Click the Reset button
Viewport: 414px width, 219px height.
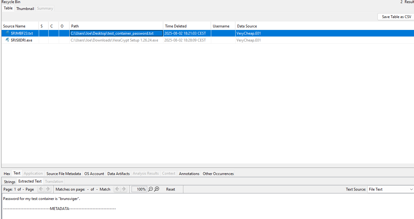pos(170,189)
